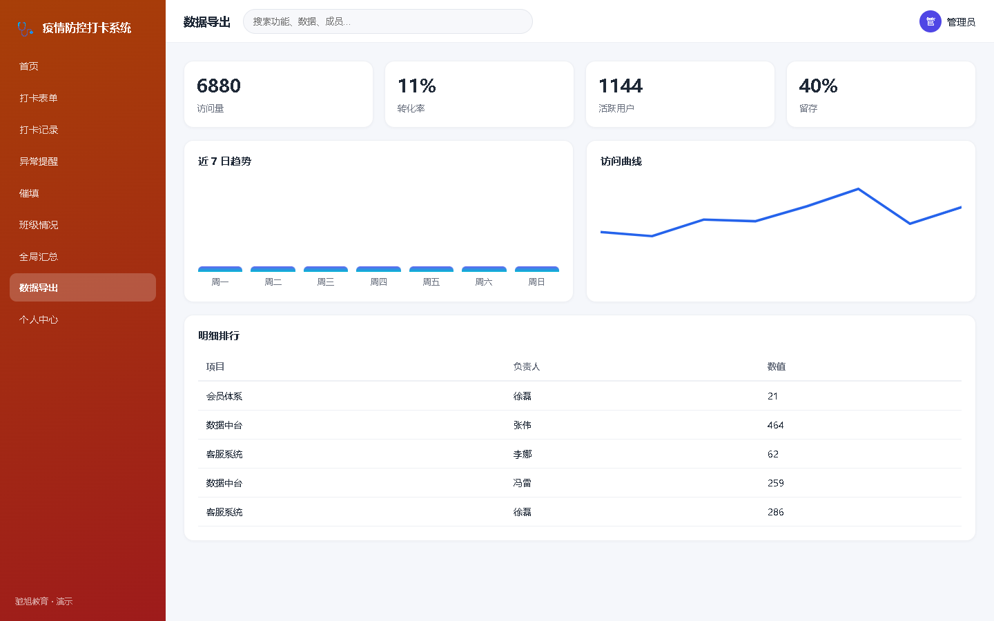Click the 数值 column header

tap(777, 367)
